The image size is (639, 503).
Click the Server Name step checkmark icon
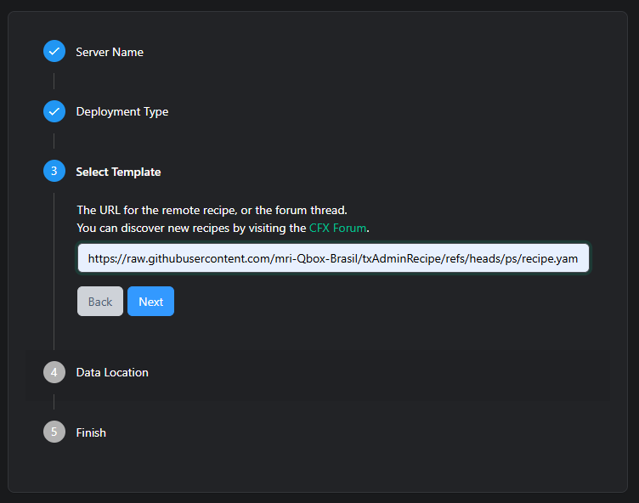54,52
